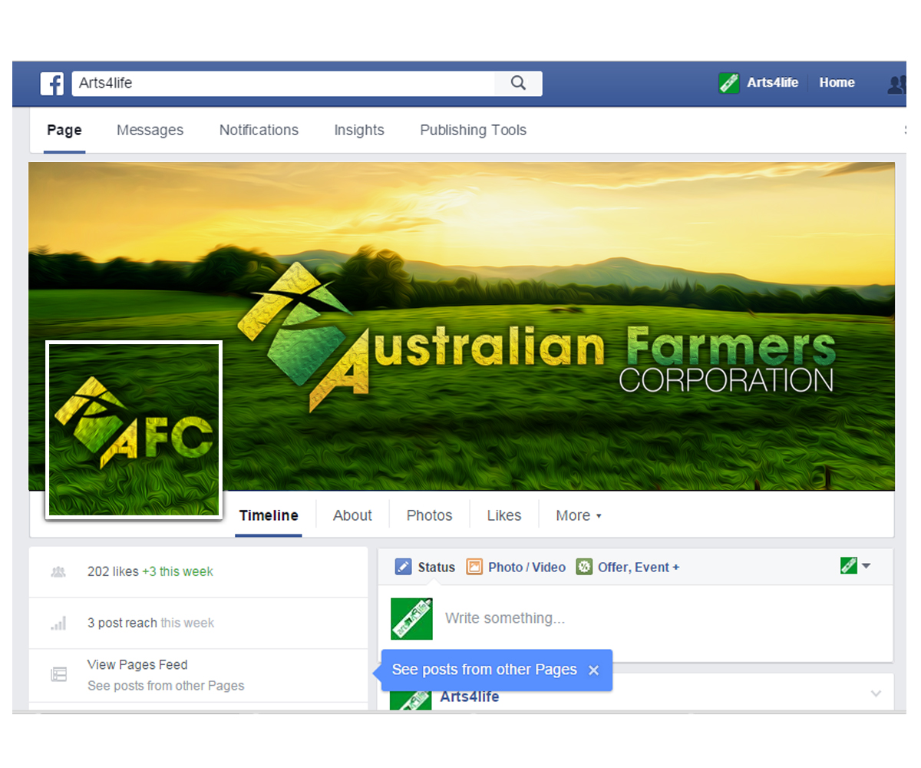Click the Status pencil icon
This screenshot has height=768, width=921.
click(x=403, y=567)
